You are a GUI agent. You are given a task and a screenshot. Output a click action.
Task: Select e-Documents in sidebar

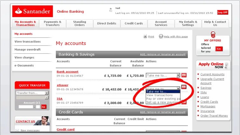(x=24, y=65)
